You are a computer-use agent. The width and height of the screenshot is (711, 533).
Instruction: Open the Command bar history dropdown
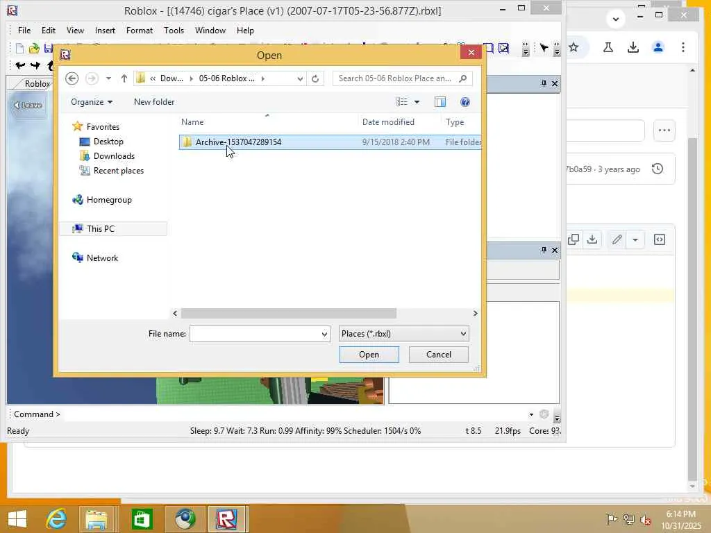[531, 414]
